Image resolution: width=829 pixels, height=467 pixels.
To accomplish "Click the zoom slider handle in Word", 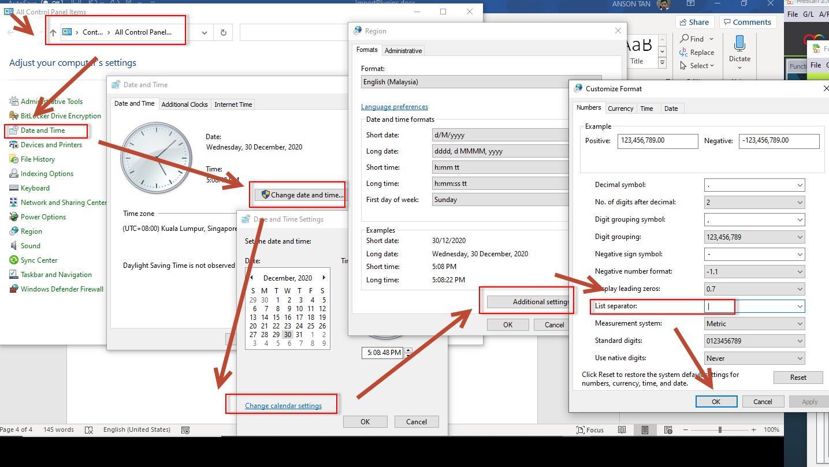I will [720, 429].
